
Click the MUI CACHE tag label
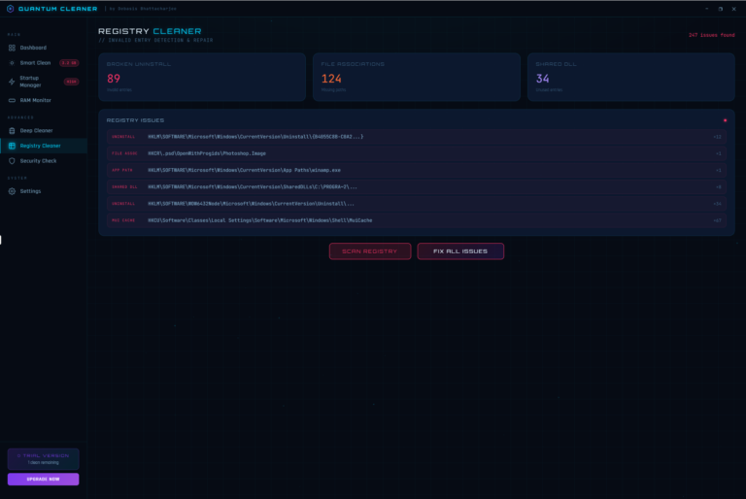coord(123,220)
